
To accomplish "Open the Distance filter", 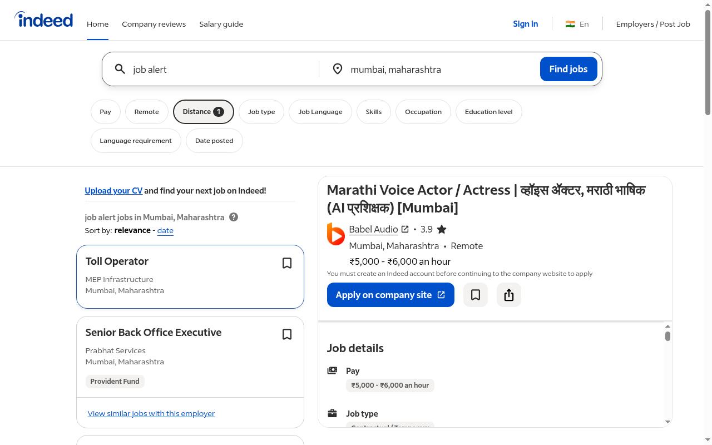I will click(204, 112).
